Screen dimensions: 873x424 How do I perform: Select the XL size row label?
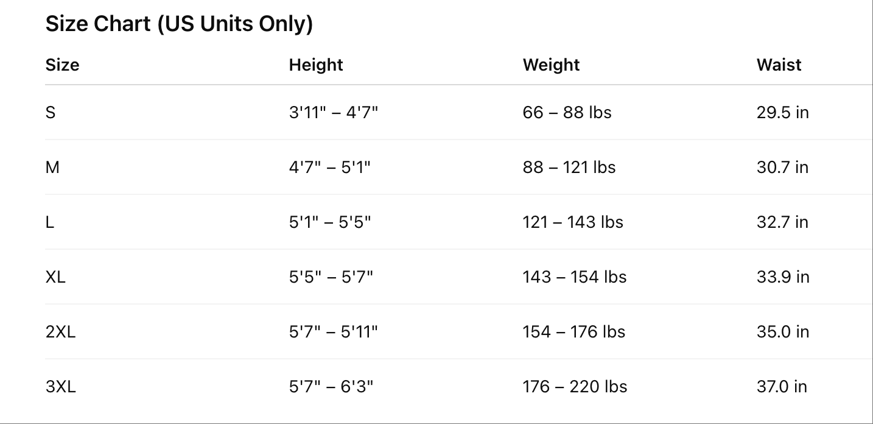[x=55, y=277]
